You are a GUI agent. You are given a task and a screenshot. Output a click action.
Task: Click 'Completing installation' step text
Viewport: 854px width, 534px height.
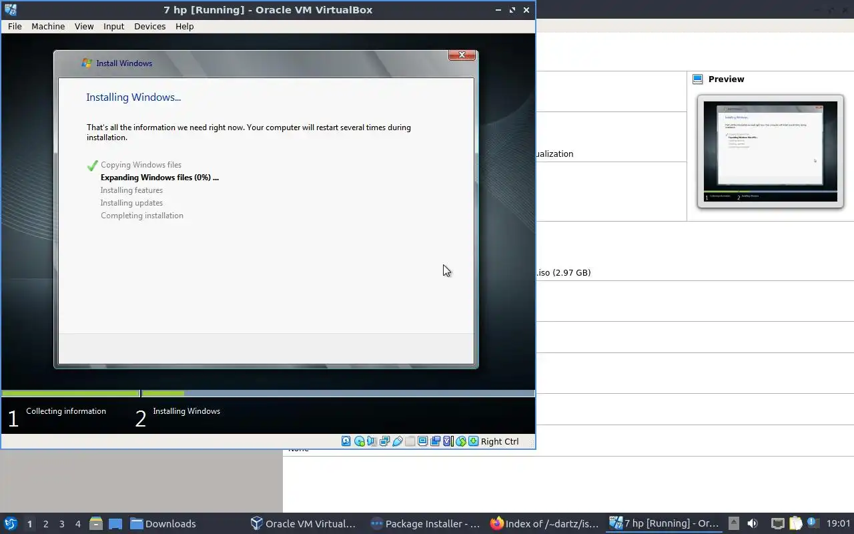142,216
